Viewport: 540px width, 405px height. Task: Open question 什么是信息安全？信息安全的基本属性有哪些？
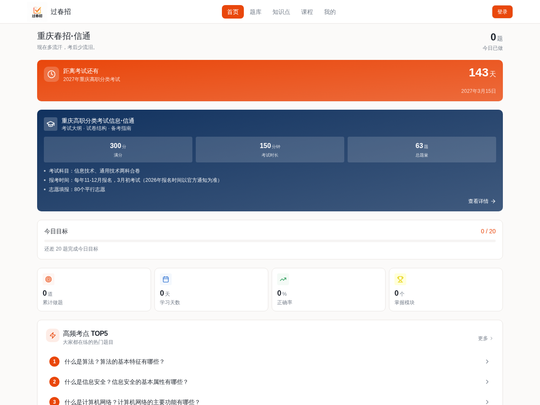270,382
